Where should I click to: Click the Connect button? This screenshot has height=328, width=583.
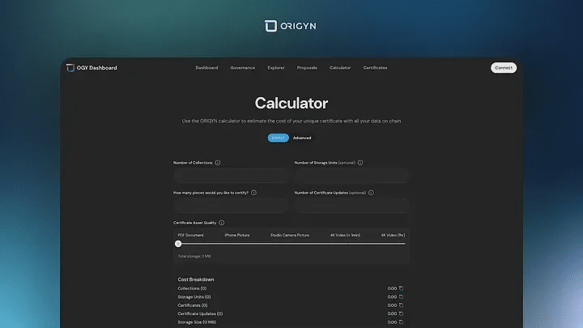(504, 68)
